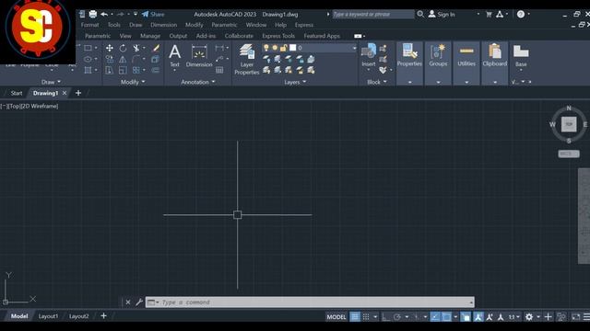Image resolution: width=590 pixels, height=331 pixels.
Task: Switch to the Layout1 tab
Action: (x=48, y=316)
